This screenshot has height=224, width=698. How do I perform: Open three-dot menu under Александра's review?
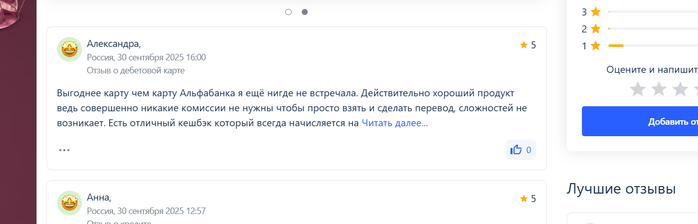64,150
